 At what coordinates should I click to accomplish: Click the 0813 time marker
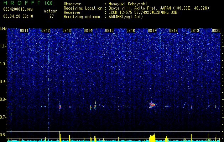tap(67, 31)
